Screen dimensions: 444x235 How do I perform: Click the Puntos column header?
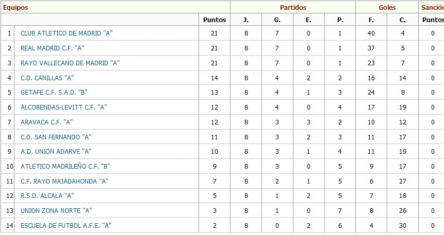click(215, 20)
